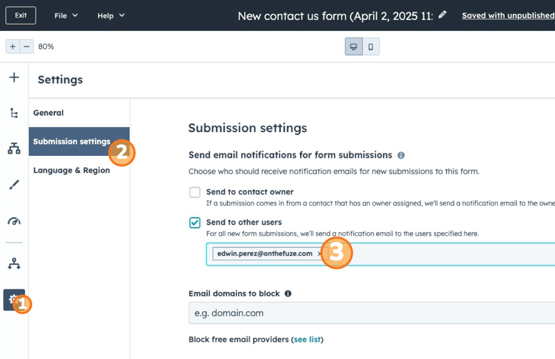Enable Send to contact owner checkbox

(x=195, y=192)
